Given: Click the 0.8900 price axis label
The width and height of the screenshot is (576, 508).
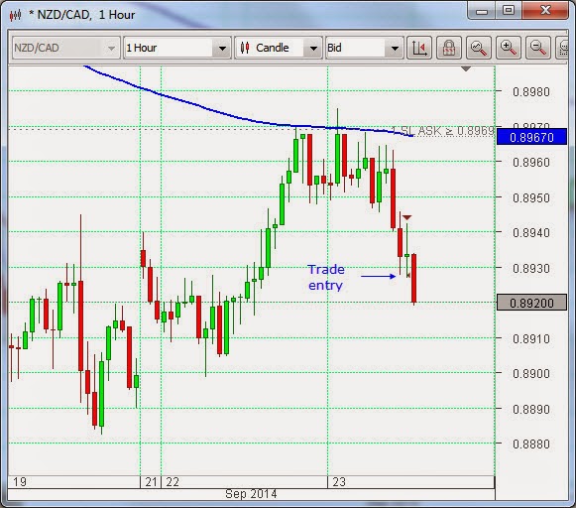Looking at the screenshot, I should [x=531, y=373].
